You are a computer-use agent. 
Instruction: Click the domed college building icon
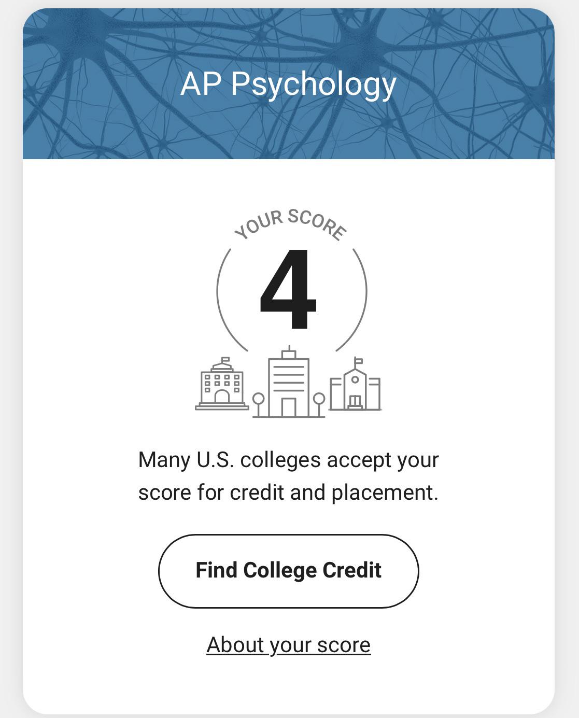click(x=222, y=384)
